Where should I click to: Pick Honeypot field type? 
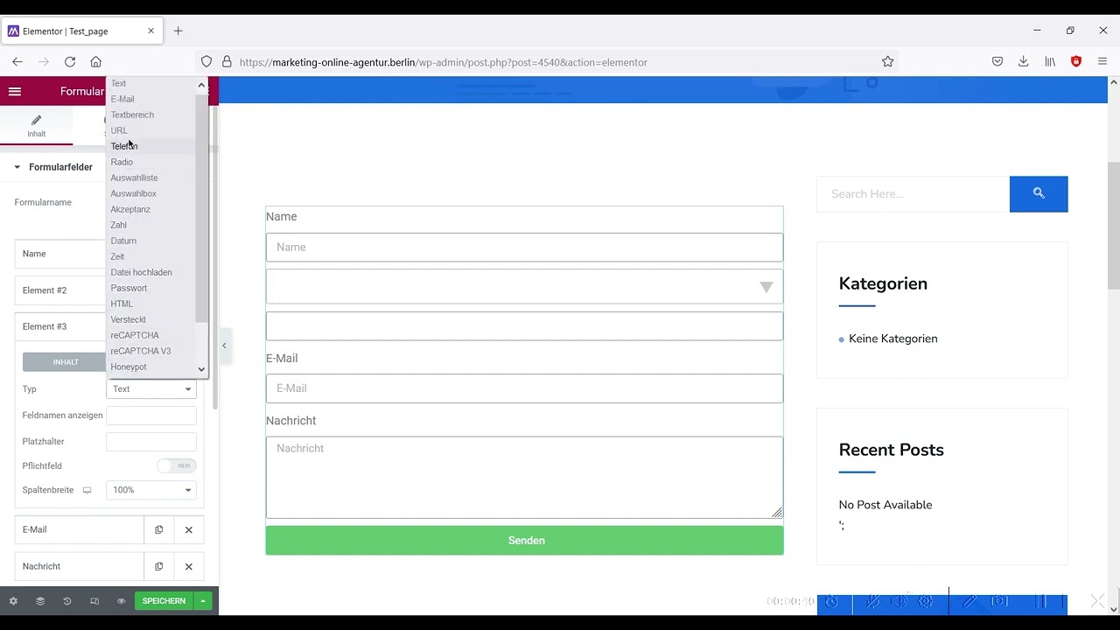[x=129, y=367]
